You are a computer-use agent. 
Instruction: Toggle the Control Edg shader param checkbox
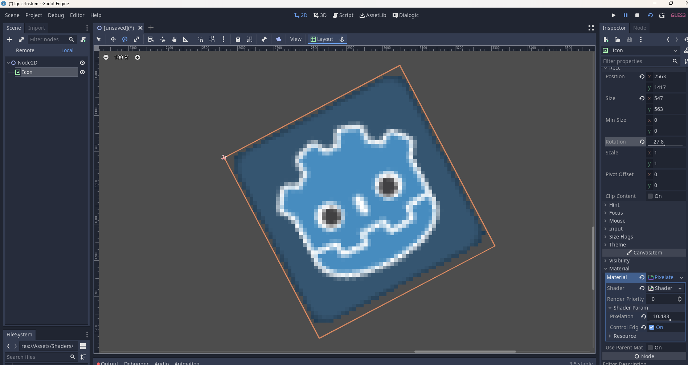pyautogui.click(x=652, y=327)
